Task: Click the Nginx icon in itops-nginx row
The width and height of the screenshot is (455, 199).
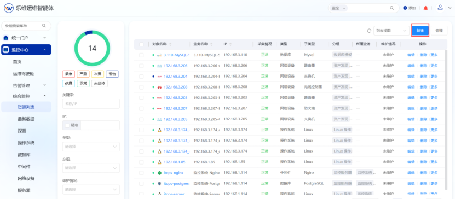Action: point(159,173)
